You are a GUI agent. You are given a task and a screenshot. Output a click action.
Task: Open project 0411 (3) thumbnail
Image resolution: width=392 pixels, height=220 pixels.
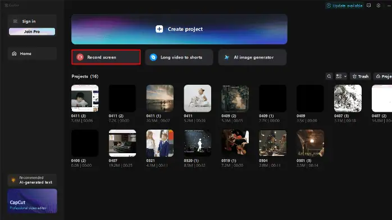[85, 98]
